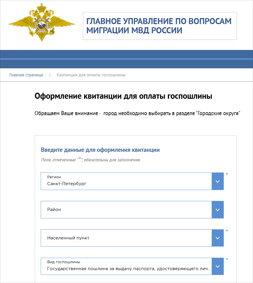This screenshot has width=253, height=283.
Task: Click the Квитанции для оплаты госпошлины breadcrumb
Action: (91, 75)
